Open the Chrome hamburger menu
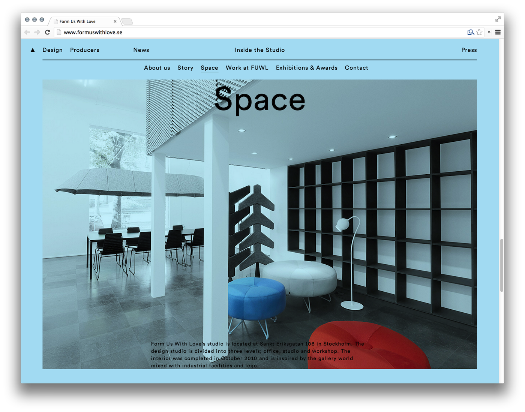This screenshot has height=412, width=525. (498, 32)
